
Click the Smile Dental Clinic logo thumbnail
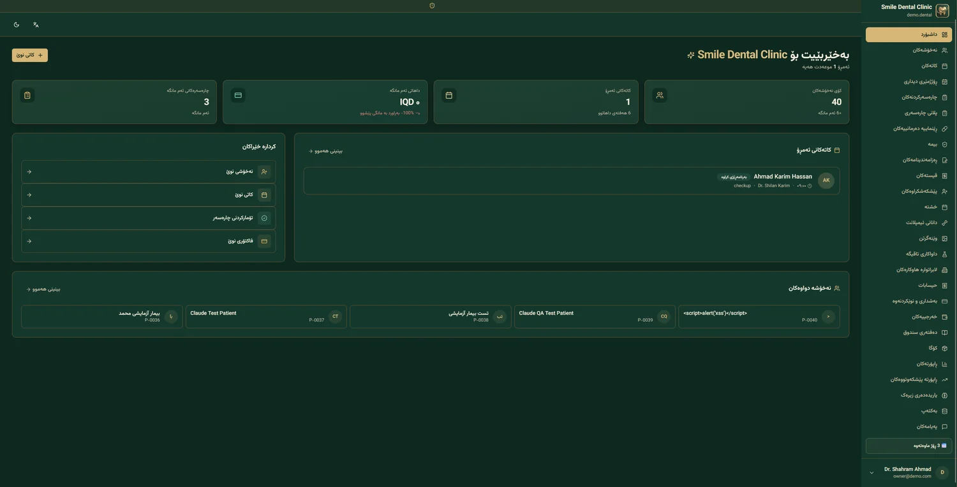pos(942,11)
